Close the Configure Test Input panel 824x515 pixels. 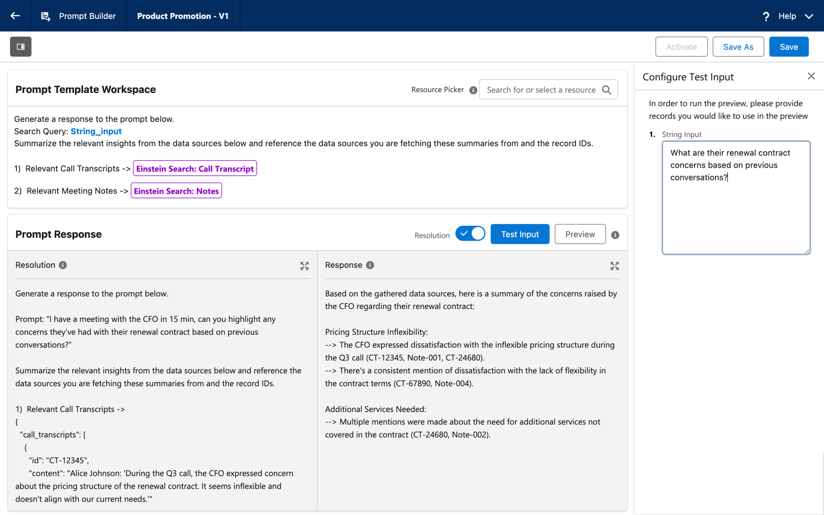pyautogui.click(x=811, y=76)
